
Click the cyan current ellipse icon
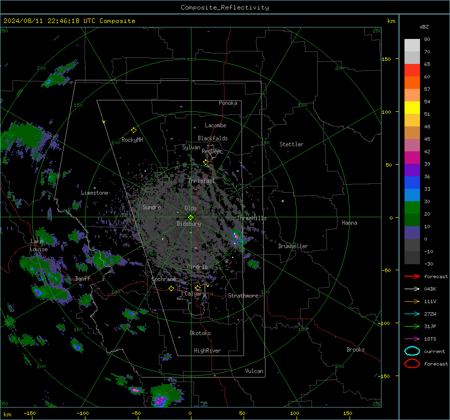point(412,351)
